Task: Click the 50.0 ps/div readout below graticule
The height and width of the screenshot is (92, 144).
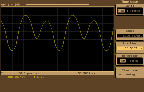Action: [28, 73]
